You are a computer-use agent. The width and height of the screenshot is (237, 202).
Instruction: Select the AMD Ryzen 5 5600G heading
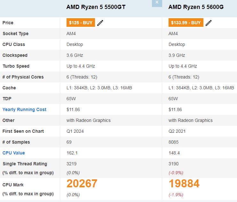point(196,7)
